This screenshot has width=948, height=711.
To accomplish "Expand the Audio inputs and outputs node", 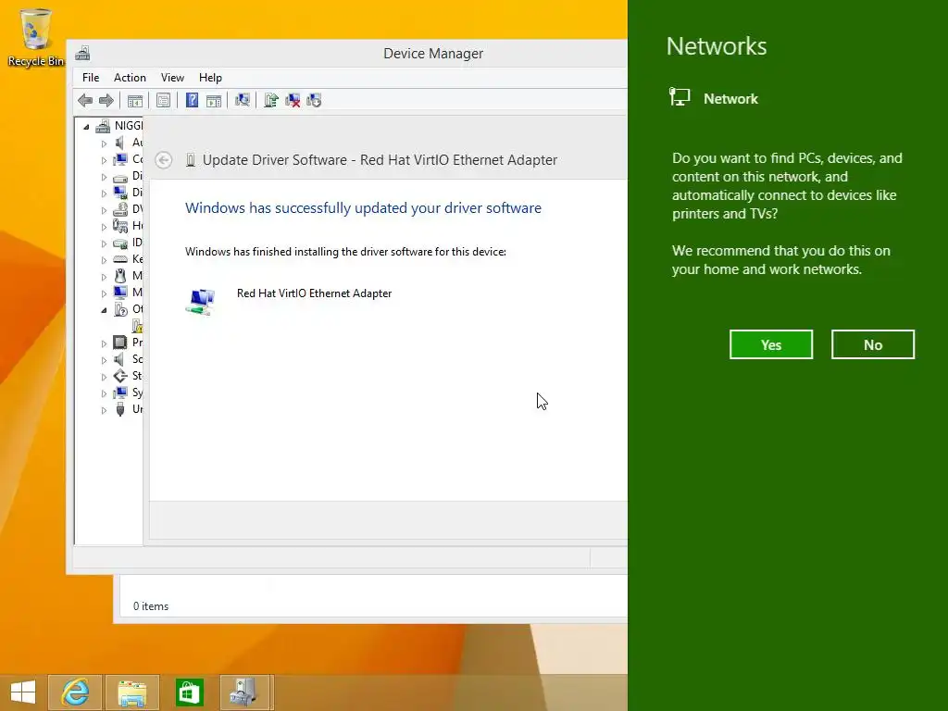I will point(104,143).
